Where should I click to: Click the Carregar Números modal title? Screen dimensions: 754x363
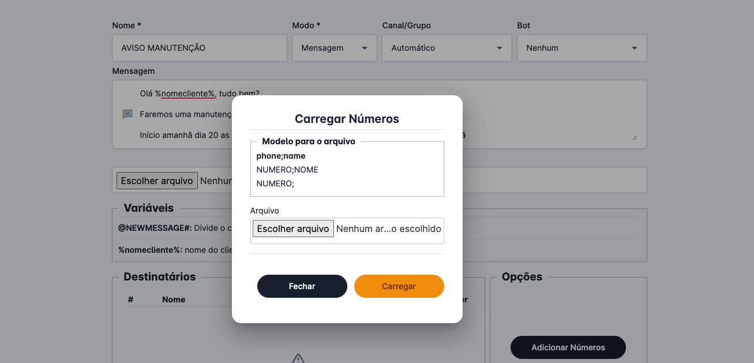[x=347, y=118]
